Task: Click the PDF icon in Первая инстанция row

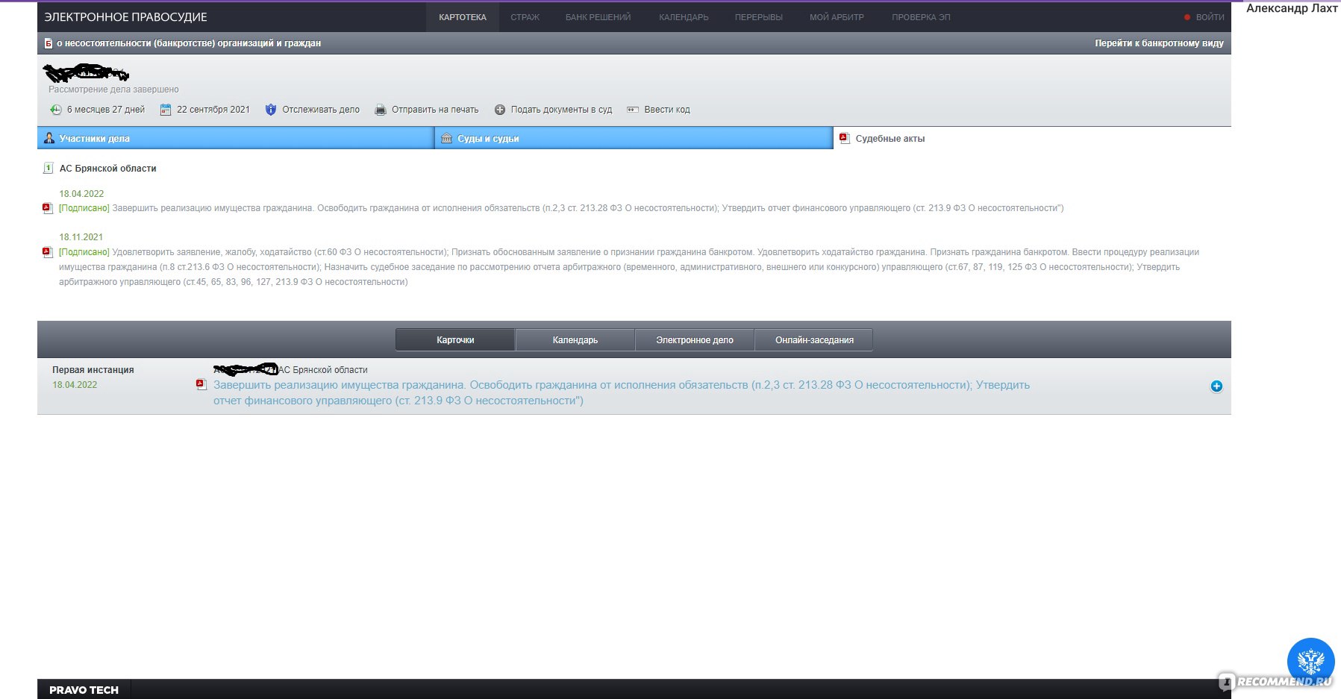Action: click(201, 385)
